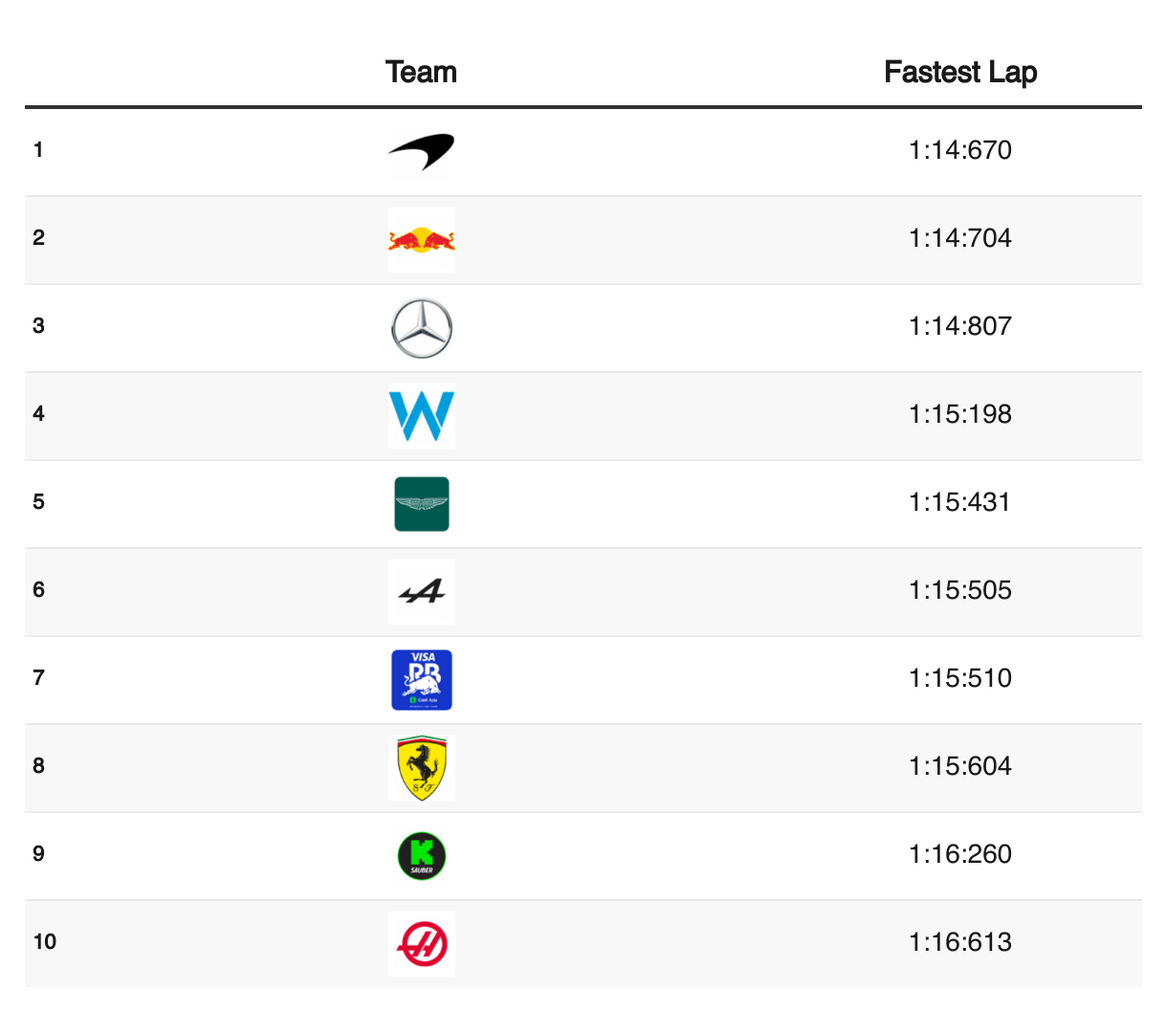Click the Visa RB team logo

click(421, 680)
